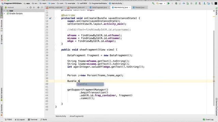Click the yellow warning stripe mark near top
Image resolution: width=218 pixels, height=122 pixels.
coord(214,17)
